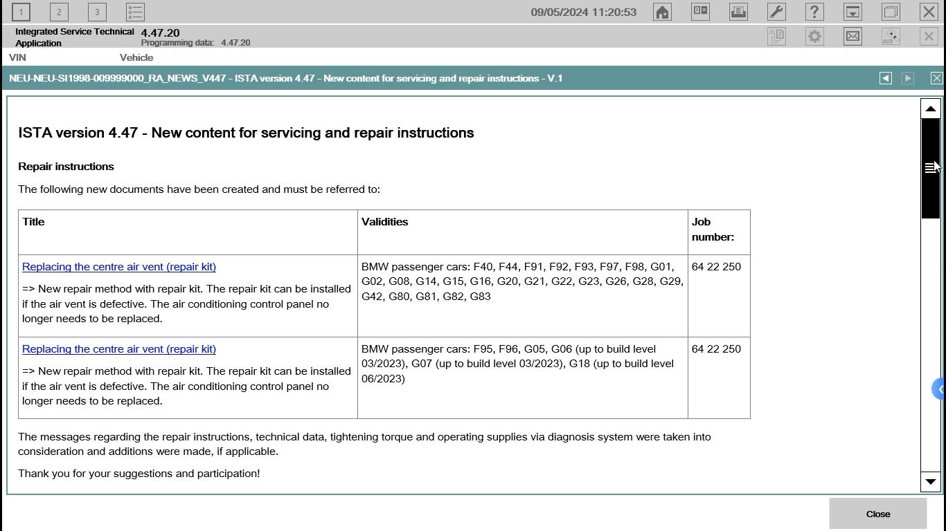Close the news document with header X
This screenshot has height=531, width=946.
[936, 78]
